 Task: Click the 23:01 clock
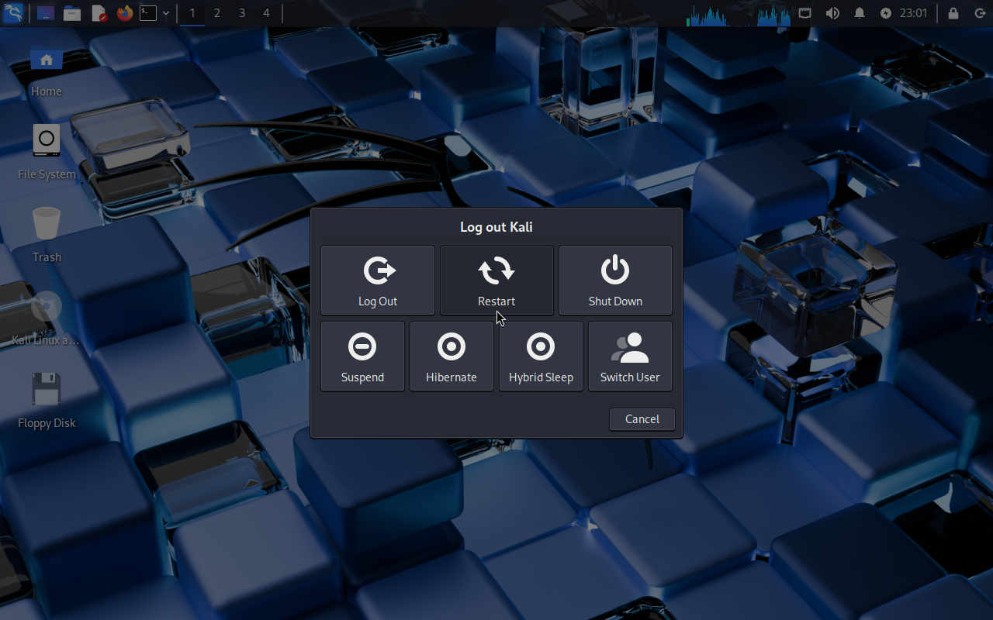pos(914,13)
